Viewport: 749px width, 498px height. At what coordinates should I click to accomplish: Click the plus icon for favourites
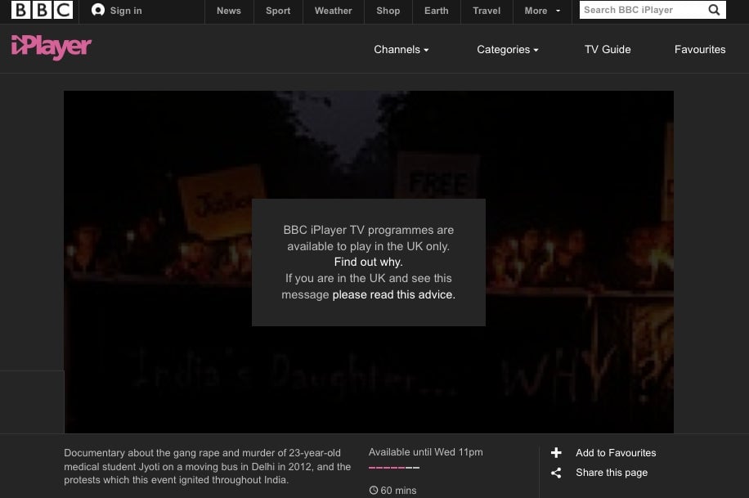pyautogui.click(x=556, y=452)
